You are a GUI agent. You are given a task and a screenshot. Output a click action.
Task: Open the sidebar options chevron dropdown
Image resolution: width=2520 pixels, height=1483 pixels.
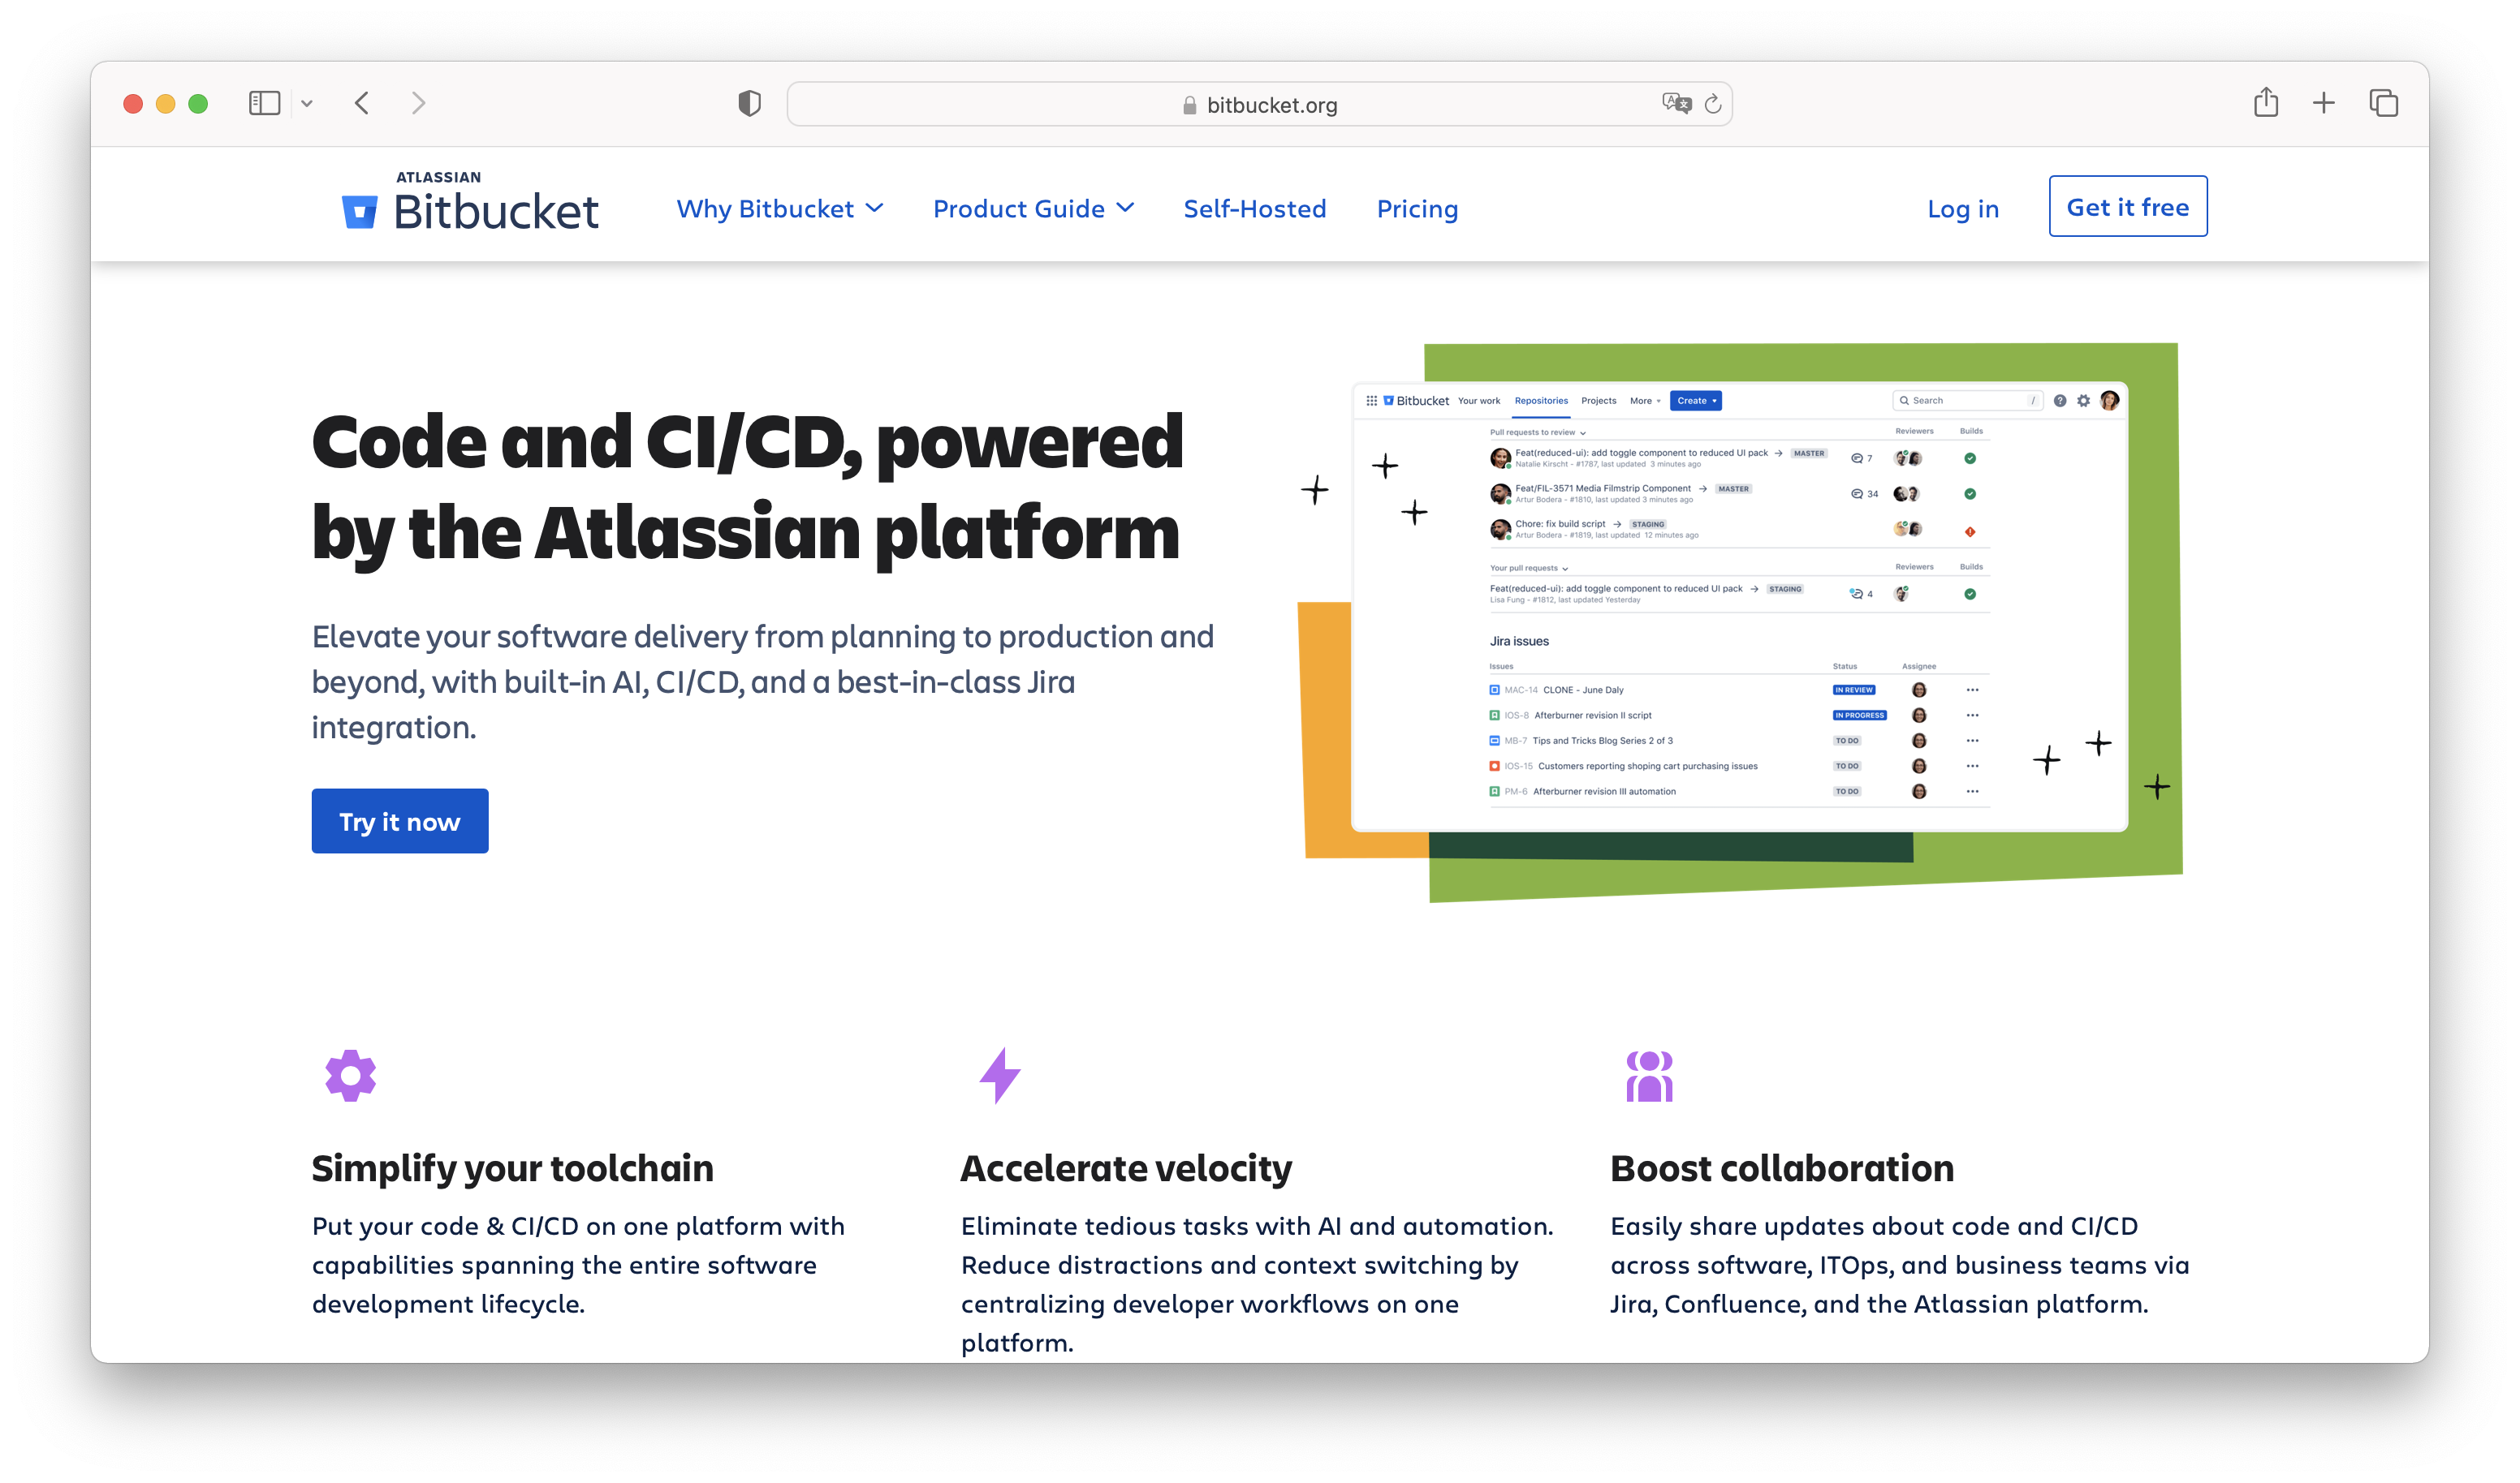tap(307, 103)
